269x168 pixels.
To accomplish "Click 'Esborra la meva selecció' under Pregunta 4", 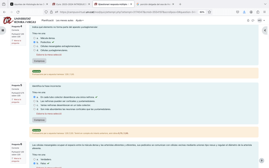I will (x=49, y=55).
